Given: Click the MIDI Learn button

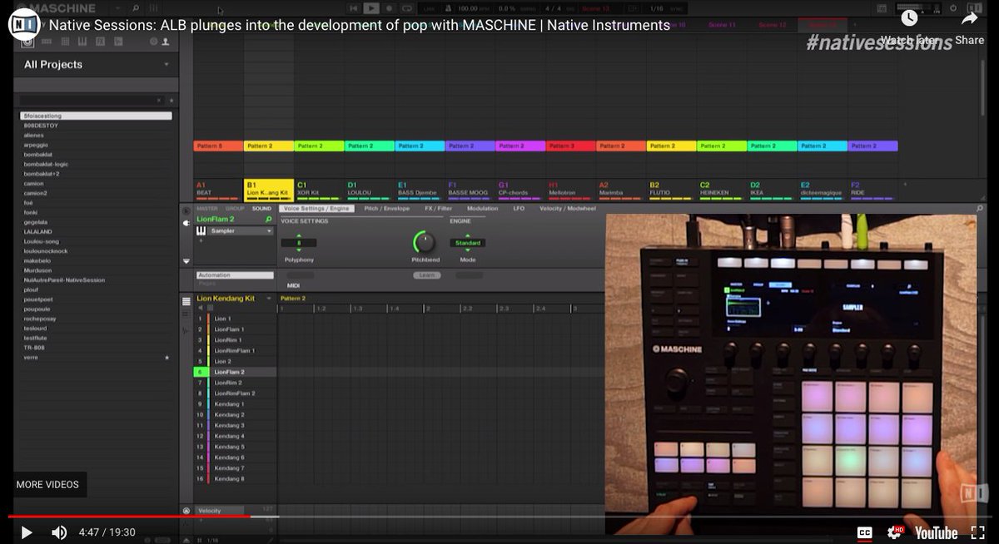Looking at the screenshot, I should click(x=427, y=274).
